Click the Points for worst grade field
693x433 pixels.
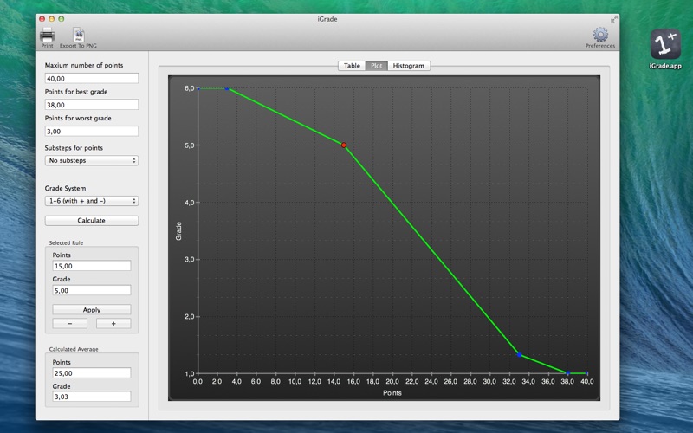92,132
